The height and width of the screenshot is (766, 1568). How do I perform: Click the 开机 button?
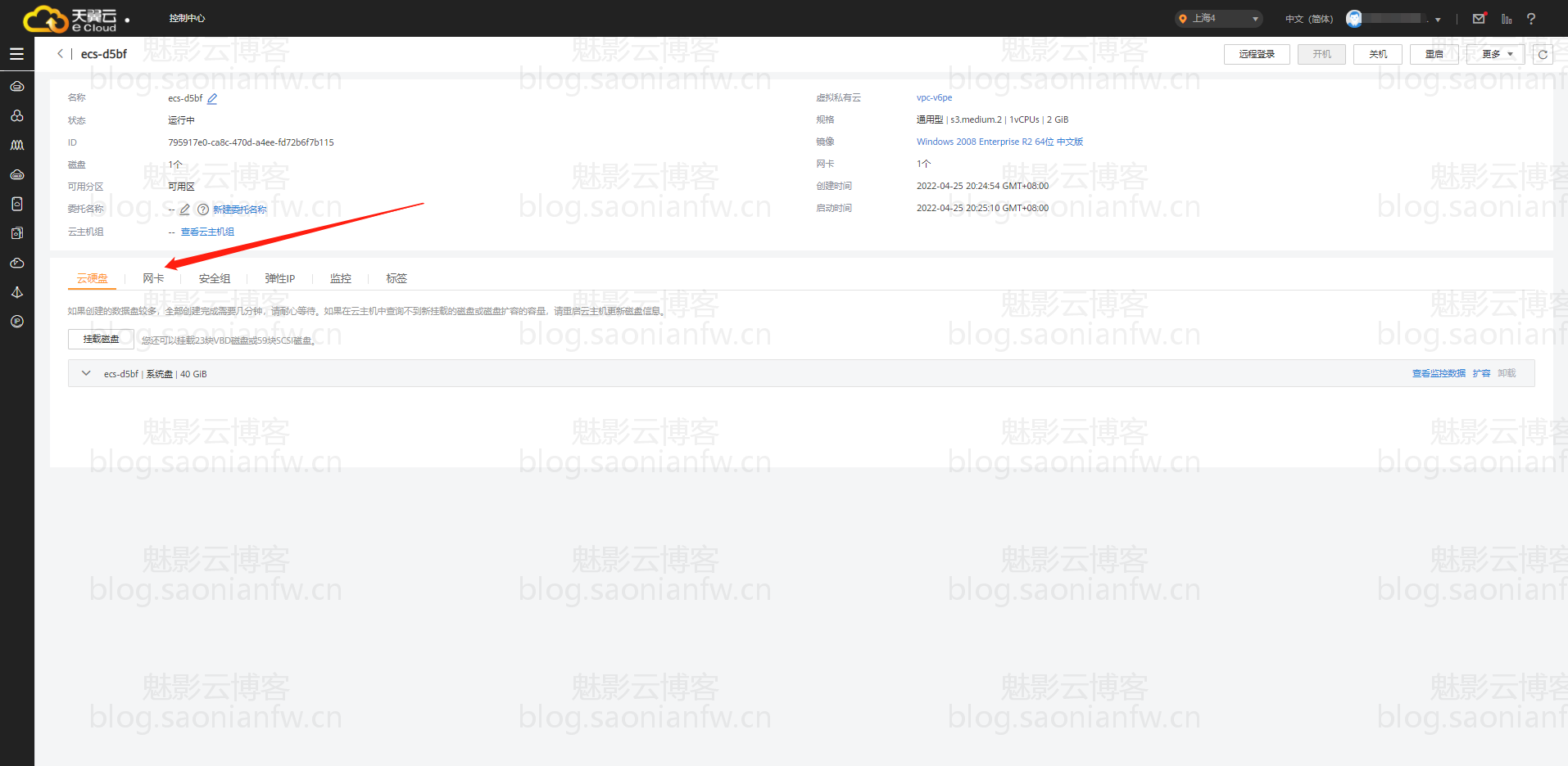point(1321,55)
